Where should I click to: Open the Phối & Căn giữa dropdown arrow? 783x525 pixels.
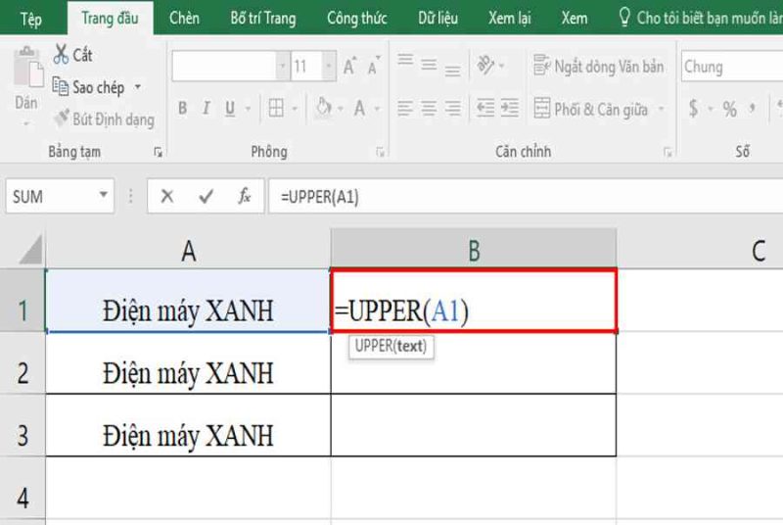click(662, 109)
